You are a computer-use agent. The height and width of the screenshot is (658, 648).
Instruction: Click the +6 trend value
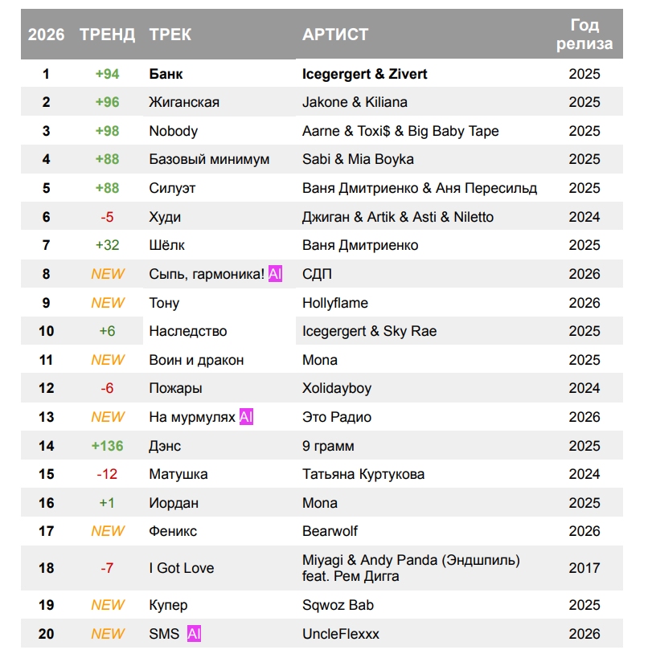(108, 331)
